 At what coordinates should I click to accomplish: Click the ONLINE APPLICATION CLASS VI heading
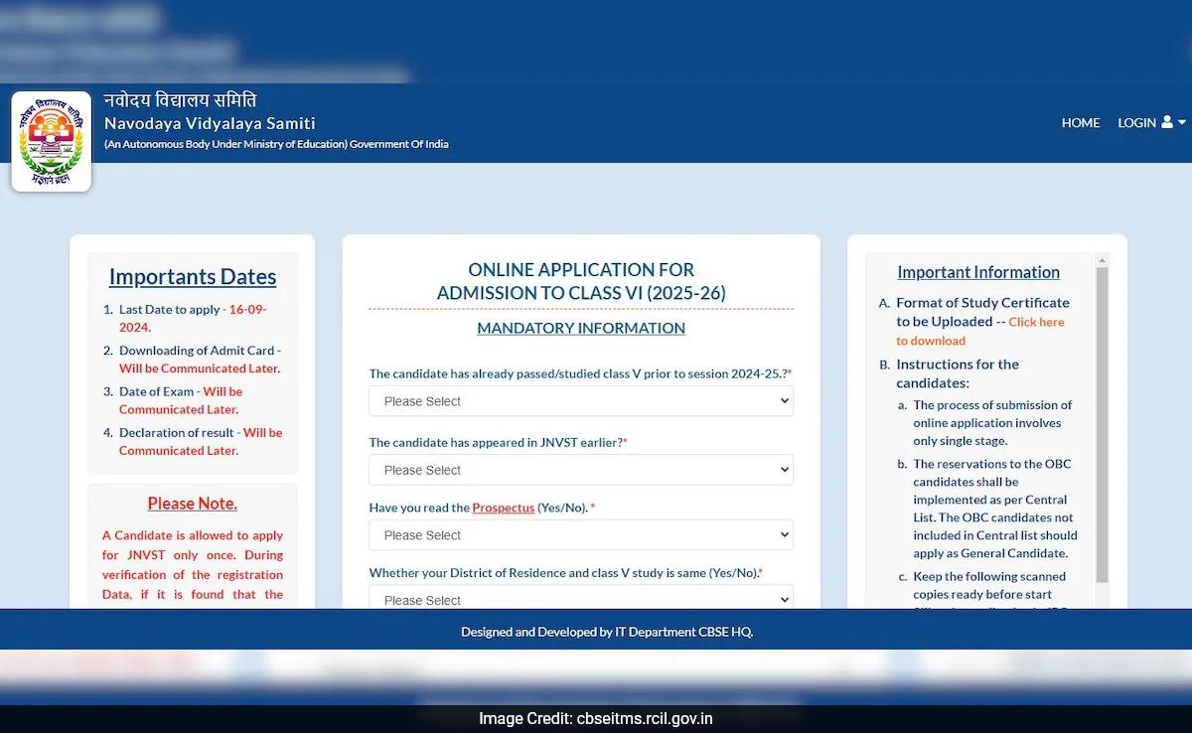pos(580,281)
